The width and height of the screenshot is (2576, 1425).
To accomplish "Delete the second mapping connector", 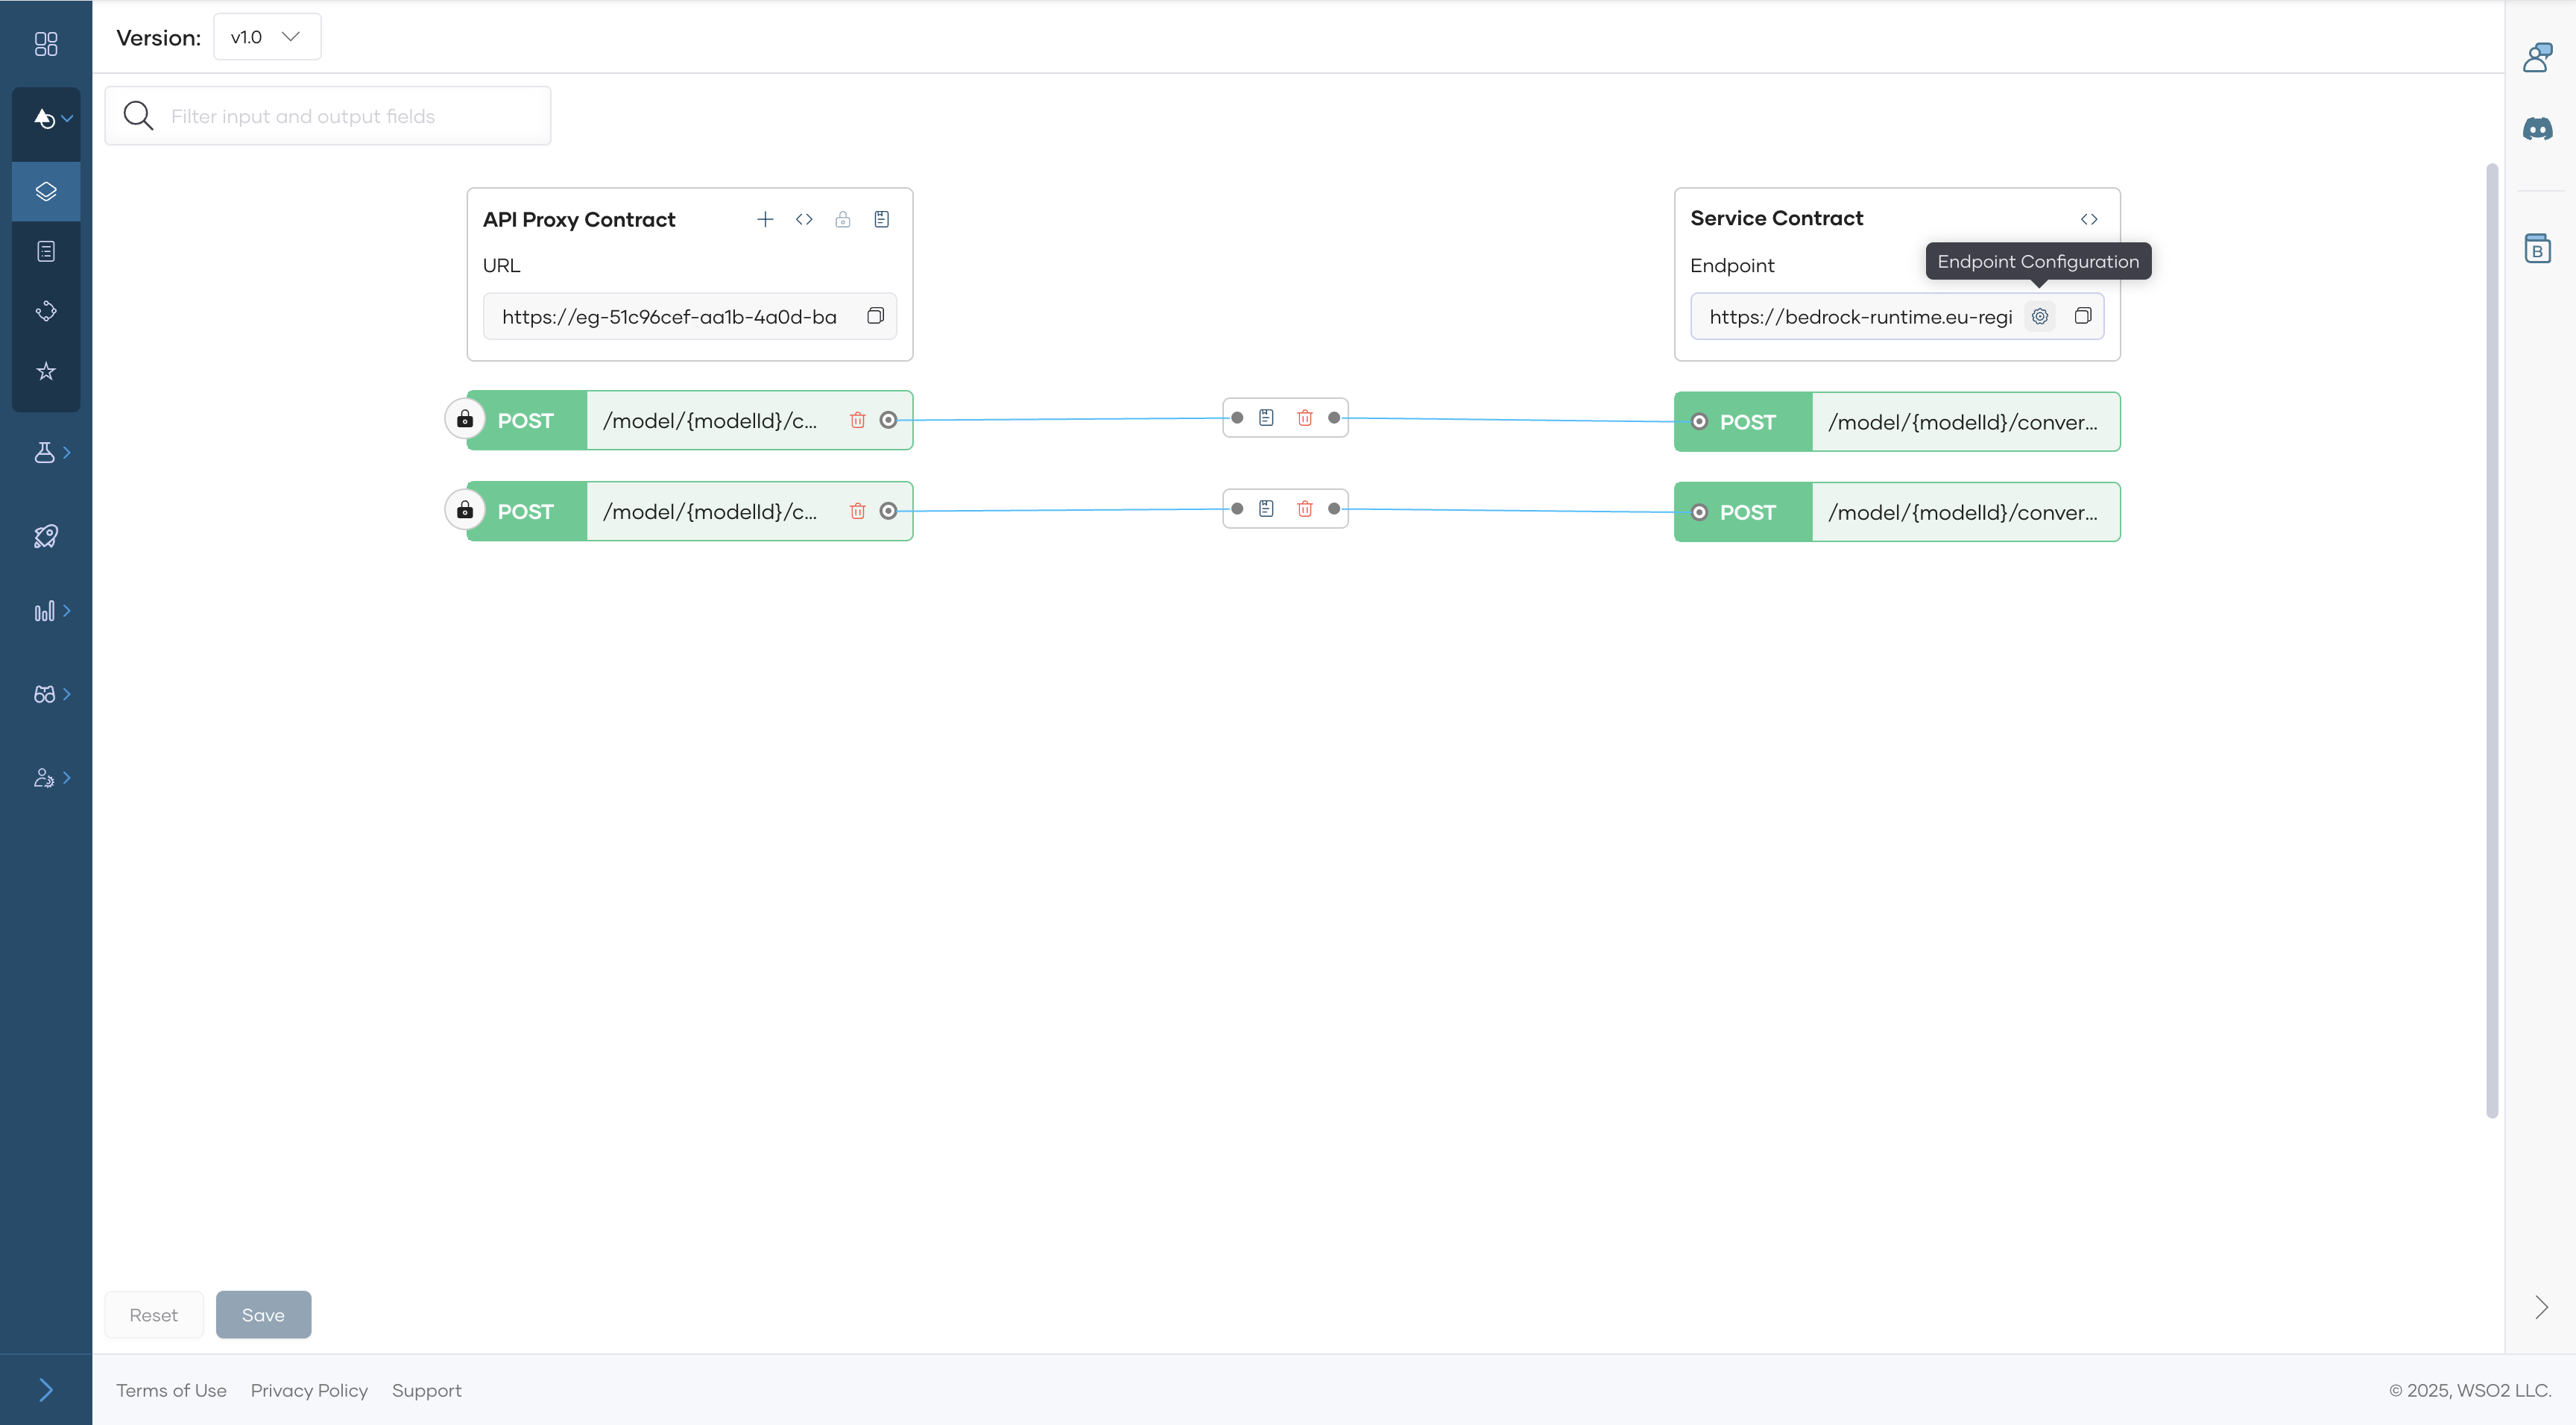I will tap(1304, 509).
